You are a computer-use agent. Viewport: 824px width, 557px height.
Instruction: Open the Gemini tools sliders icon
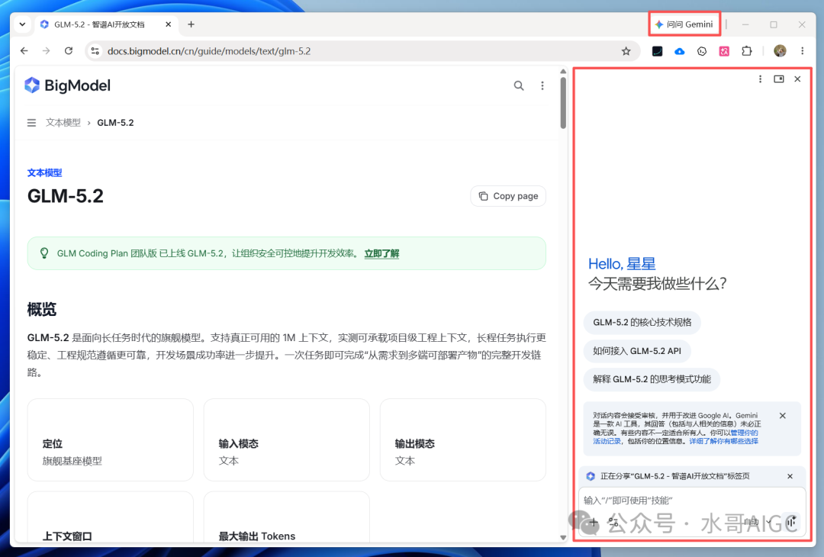tap(613, 523)
